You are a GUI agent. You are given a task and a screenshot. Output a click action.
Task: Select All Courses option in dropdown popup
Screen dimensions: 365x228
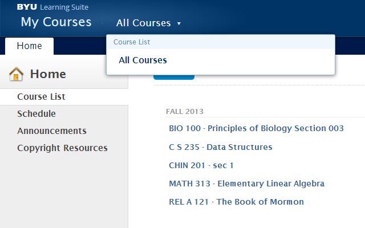click(143, 60)
